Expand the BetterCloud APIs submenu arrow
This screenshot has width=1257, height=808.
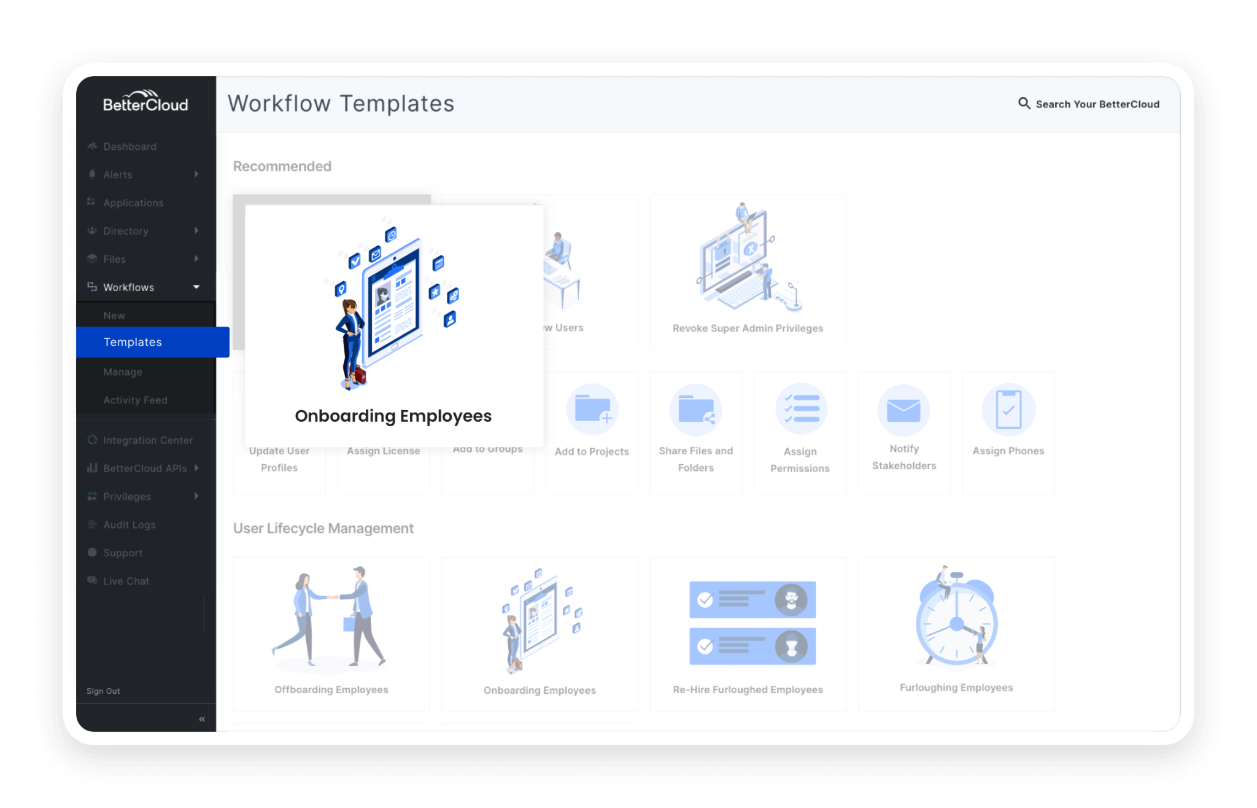[x=196, y=468]
